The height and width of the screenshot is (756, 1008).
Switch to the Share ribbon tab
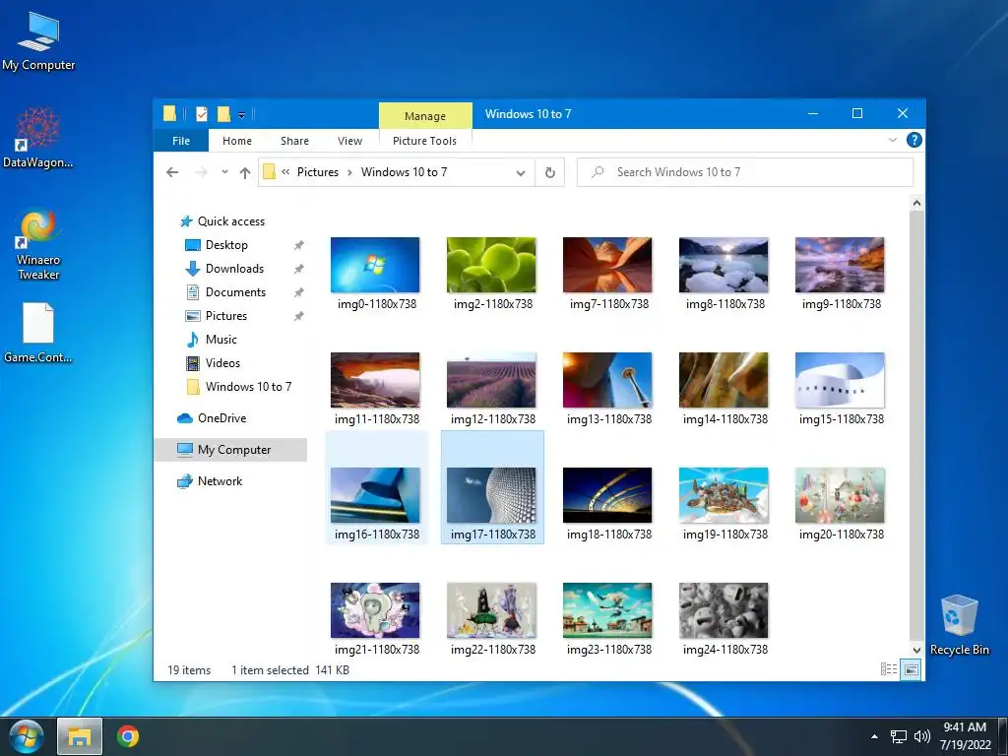click(x=294, y=141)
